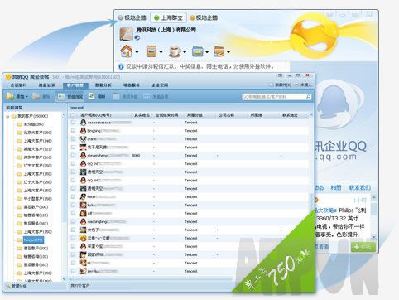The height and width of the screenshot is (300, 399).
Task: Collapse the 我的客户 root tree node
Action: [x=7, y=116]
